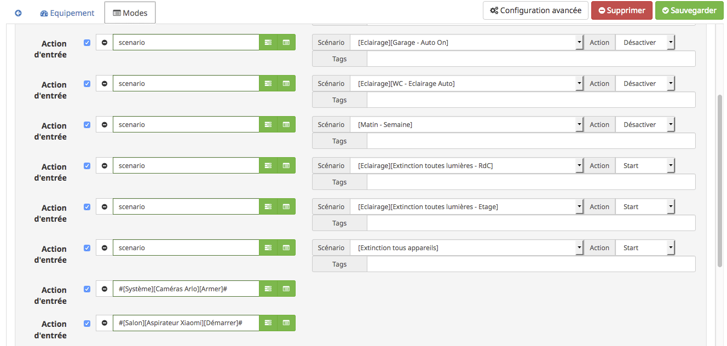Viewport: 727px width, 346px height.
Task: Open keyword tasks icon on Extinction tous appareils row
Action: coord(268,247)
